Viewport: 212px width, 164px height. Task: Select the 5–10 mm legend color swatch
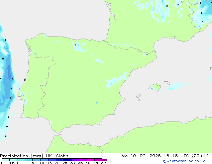pos(36,160)
